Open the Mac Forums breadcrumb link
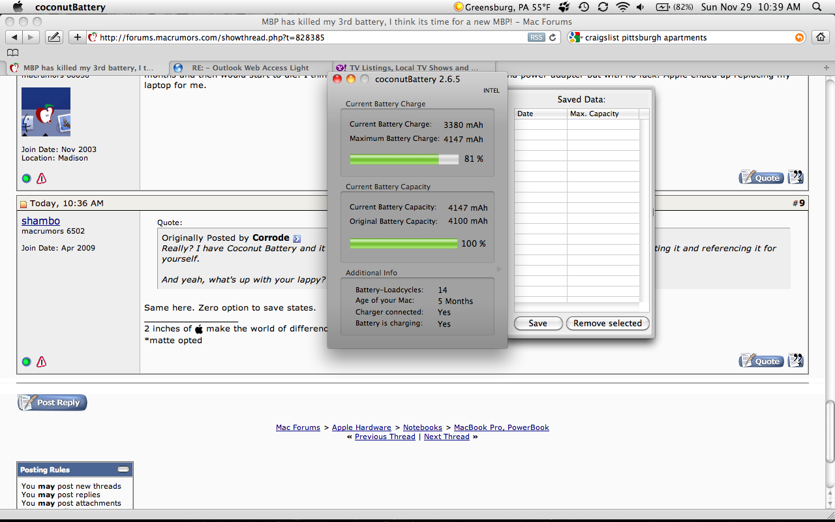 tap(298, 427)
